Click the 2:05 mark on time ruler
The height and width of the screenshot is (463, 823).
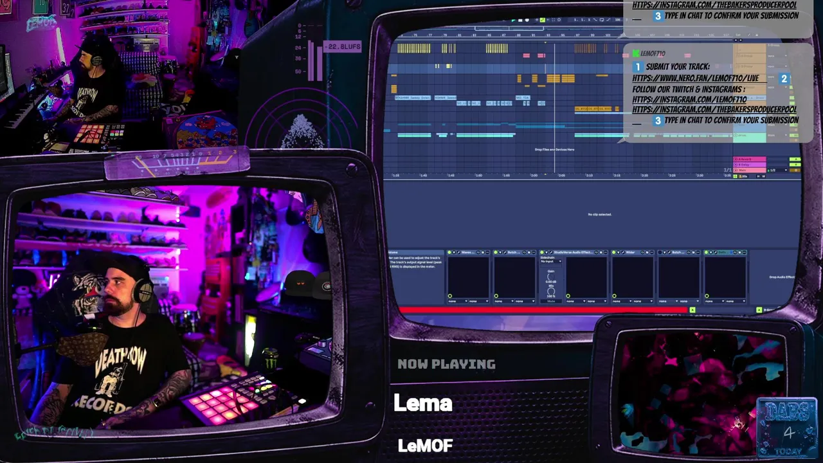[561, 175]
